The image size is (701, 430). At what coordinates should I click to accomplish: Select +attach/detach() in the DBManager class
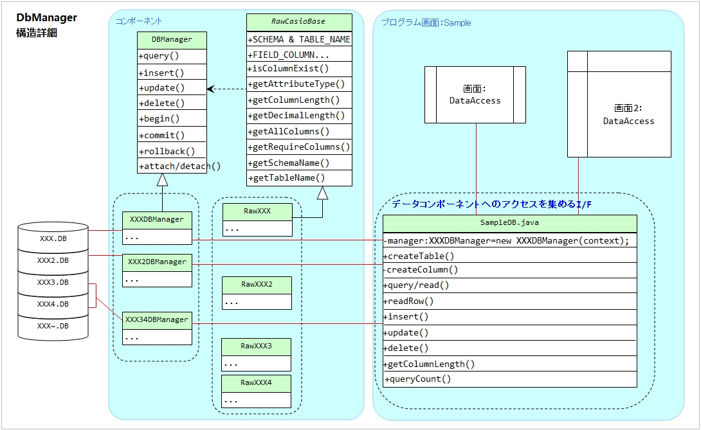coord(179,166)
